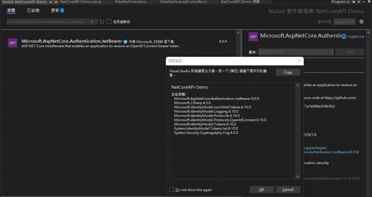The width and height of the screenshot is (372, 197).
Task: Select System.IdentityModel.Tokens.Jwt.6.10.0 entry
Action: pyautogui.click(x=206, y=128)
